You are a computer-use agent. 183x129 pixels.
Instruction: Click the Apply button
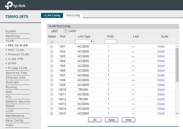pos(112,120)
